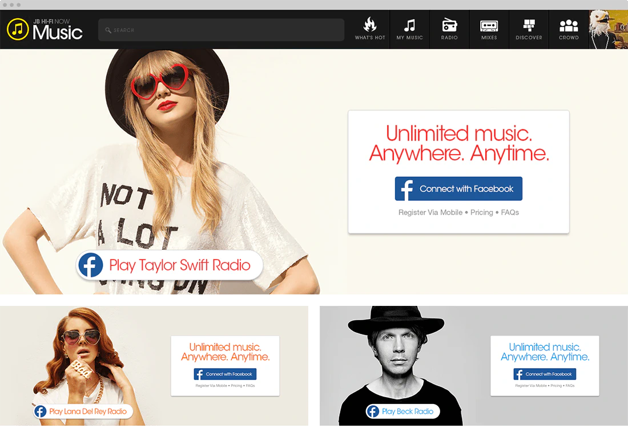
Task: Open the Pricing link in large card
Action: tap(481, 212)
